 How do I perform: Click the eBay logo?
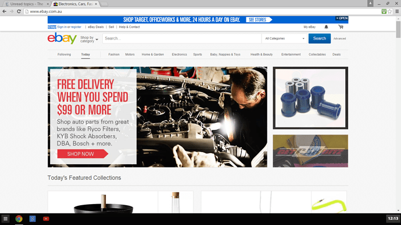click(x=62, y=38)
